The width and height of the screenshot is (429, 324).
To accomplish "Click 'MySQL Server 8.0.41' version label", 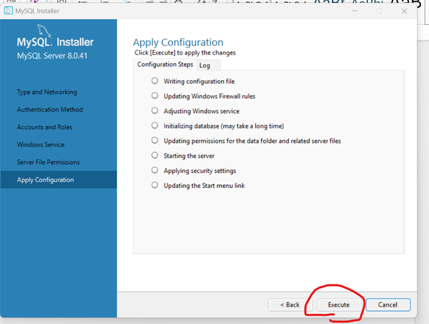I will point(52,56).
